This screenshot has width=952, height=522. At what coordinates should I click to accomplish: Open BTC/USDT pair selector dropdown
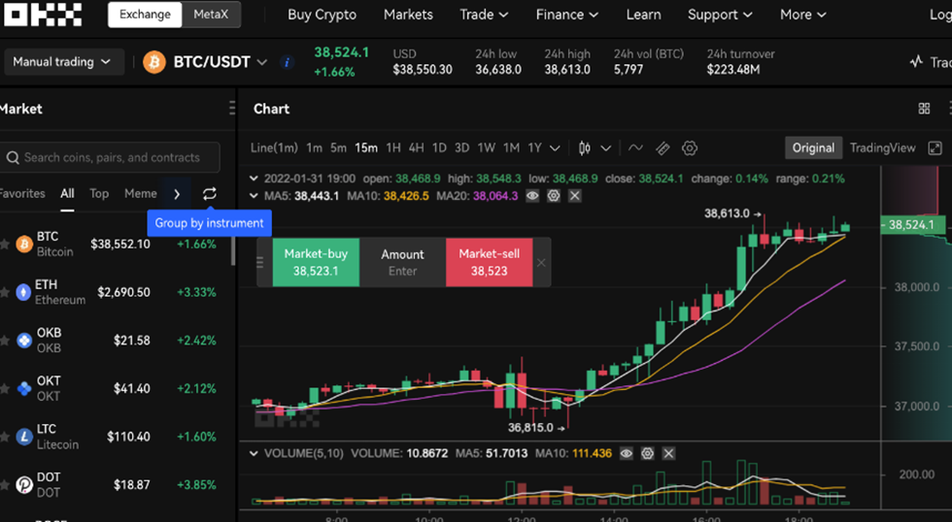pyautogui.click(x=261, y=62)
